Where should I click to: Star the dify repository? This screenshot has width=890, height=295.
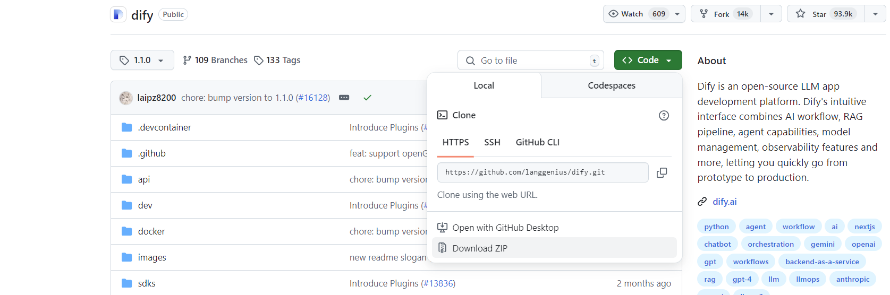point(826,14)
